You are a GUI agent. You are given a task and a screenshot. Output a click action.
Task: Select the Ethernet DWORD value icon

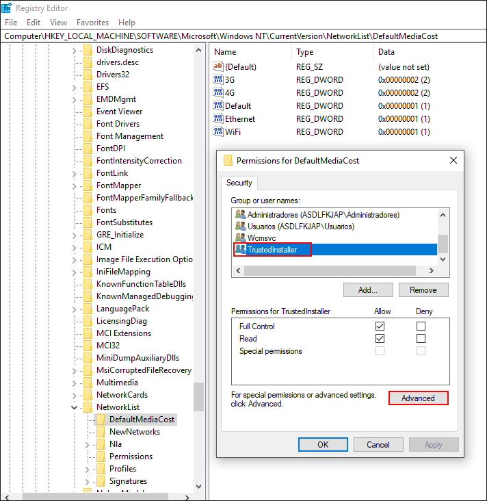pyautogui.click(x=218, y=119)
